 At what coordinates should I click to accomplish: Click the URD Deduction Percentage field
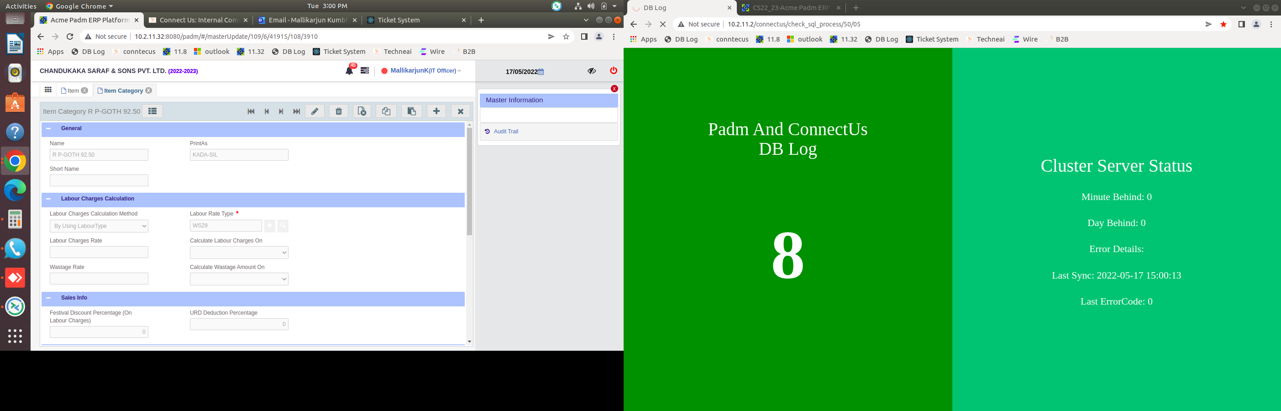(x=239, y=324)
